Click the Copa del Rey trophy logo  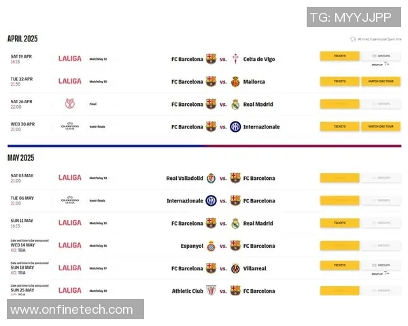(x=69, y=104)
